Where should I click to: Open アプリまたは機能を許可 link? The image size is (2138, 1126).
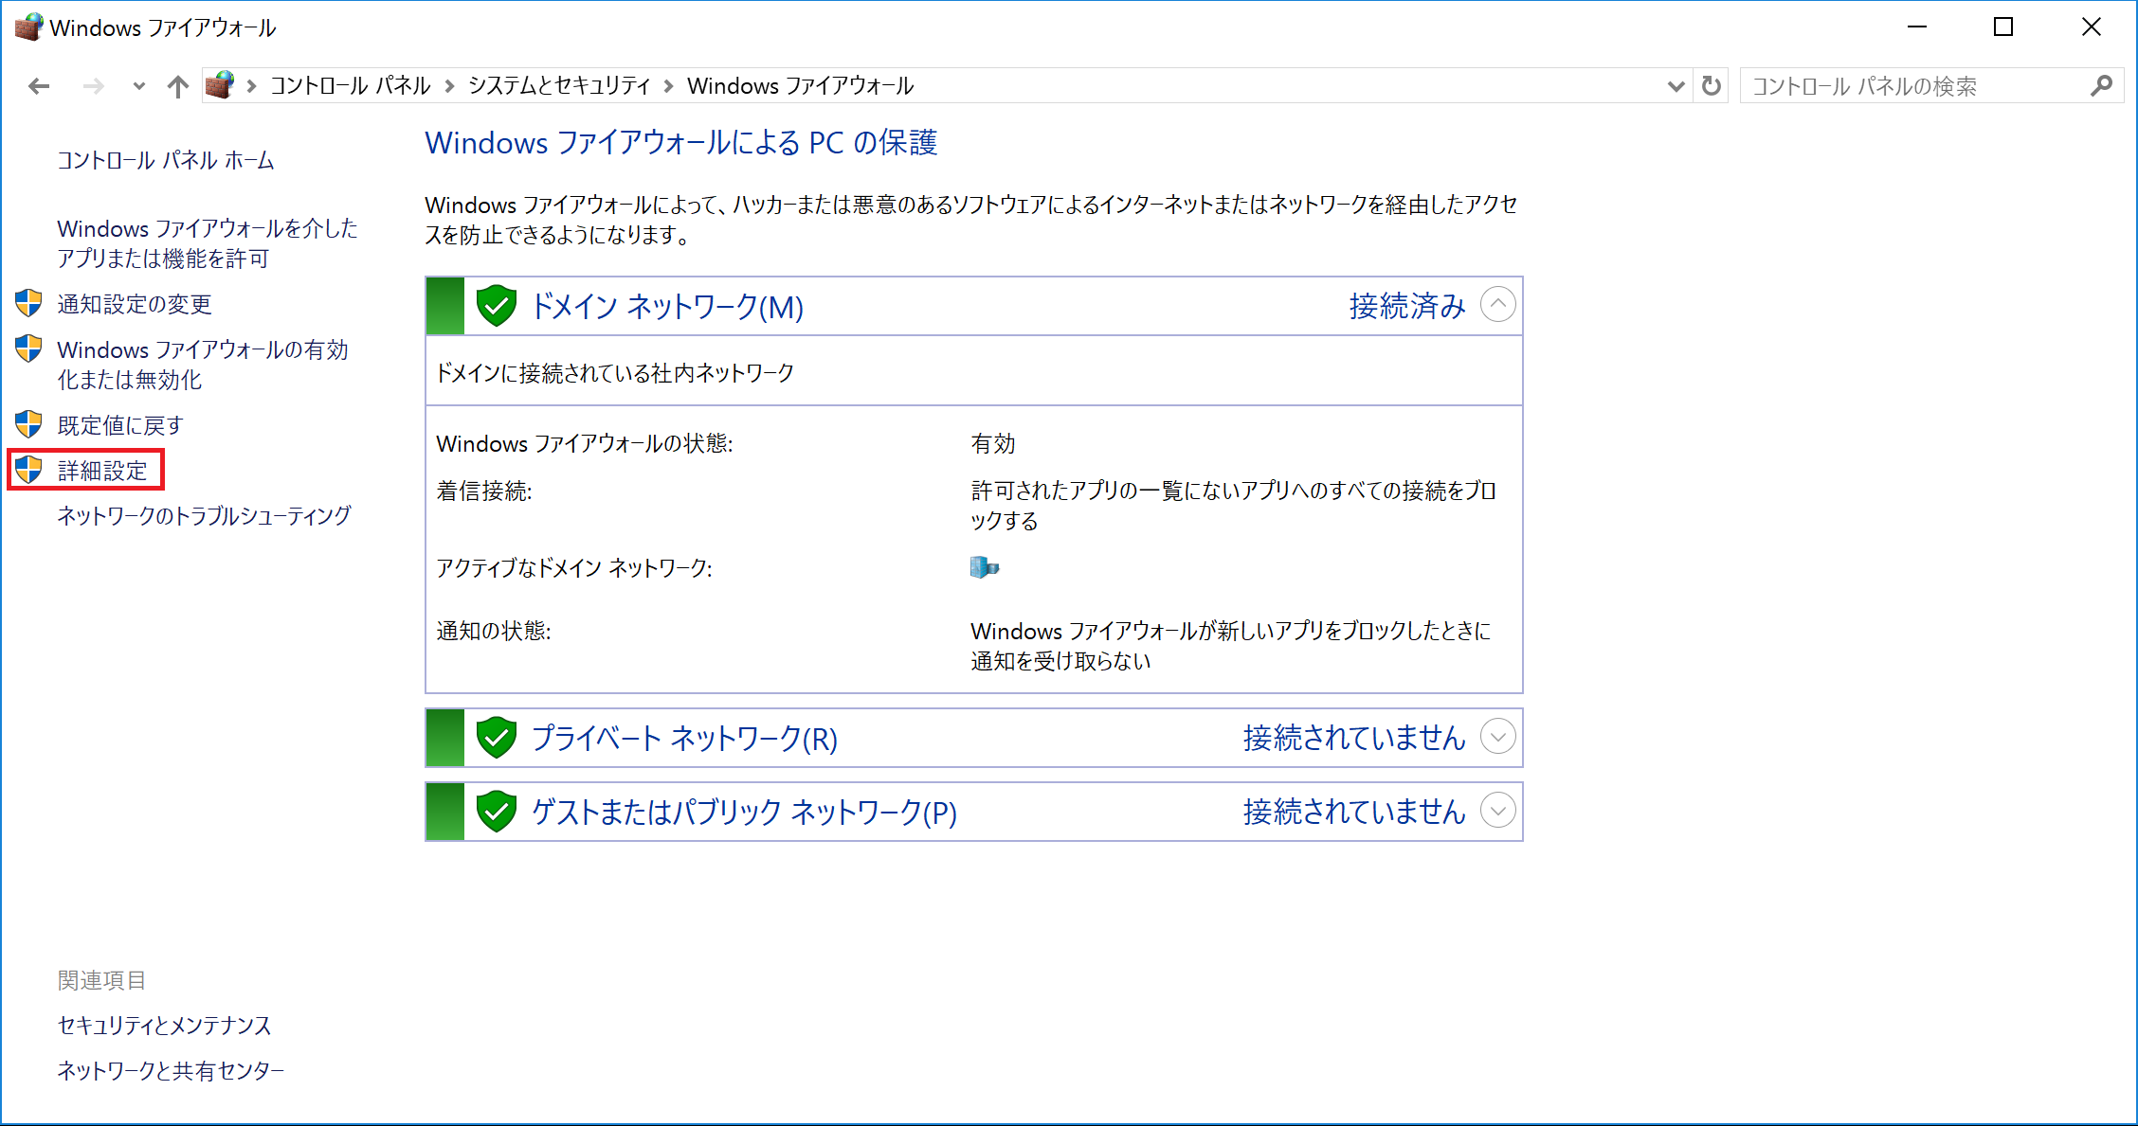[x=208, y=243]
